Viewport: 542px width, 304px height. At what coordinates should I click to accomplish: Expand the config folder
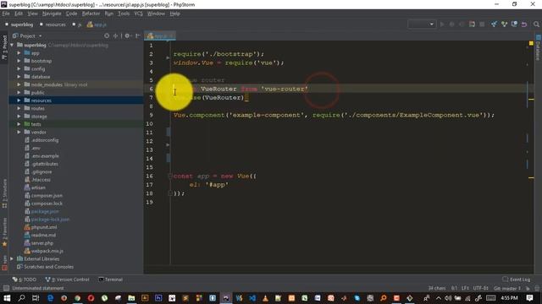(19, 69)
